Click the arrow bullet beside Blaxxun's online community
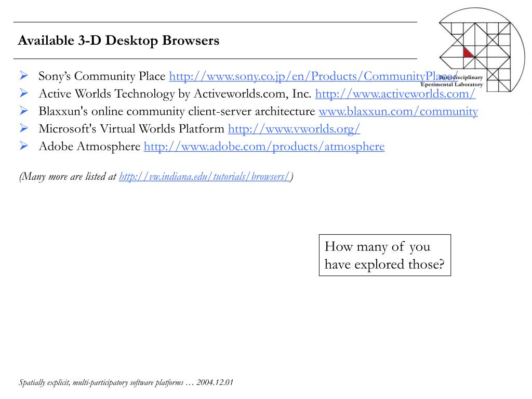This screenshot has width=532, height=399. pos(24,111)
